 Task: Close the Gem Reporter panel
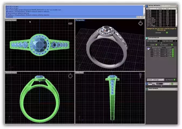coord(176,38)
